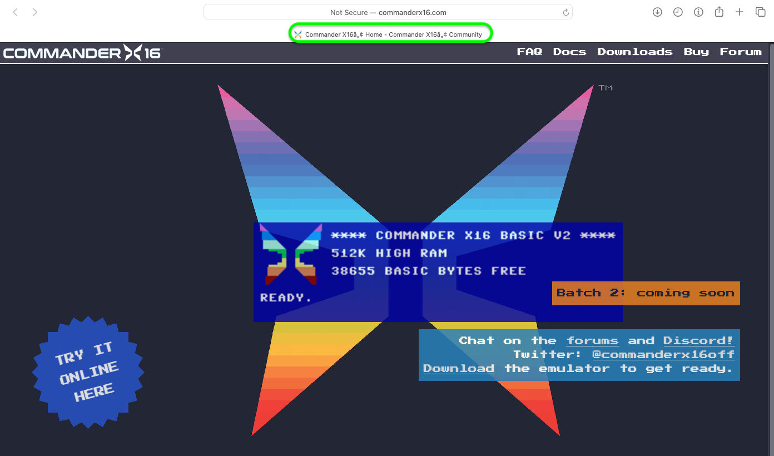
Task: Open the Downloads menu item
Action: pyautogui.click(x=635, y=52)
